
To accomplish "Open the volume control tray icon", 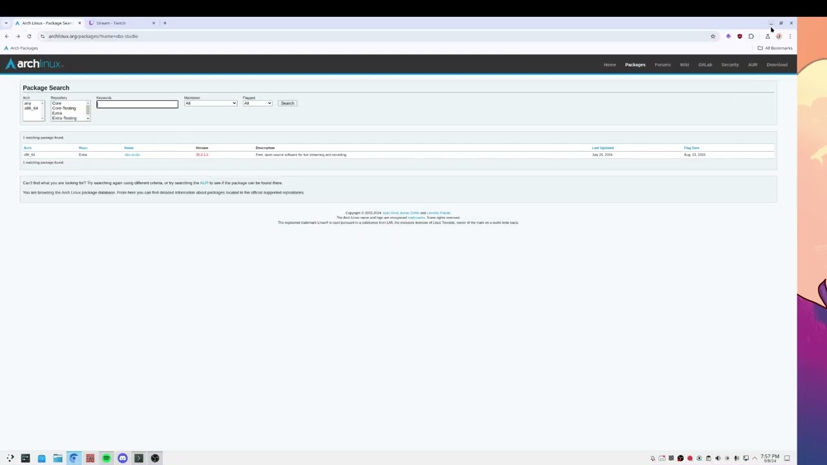I will pyautogui.click(x=718, y=459).
